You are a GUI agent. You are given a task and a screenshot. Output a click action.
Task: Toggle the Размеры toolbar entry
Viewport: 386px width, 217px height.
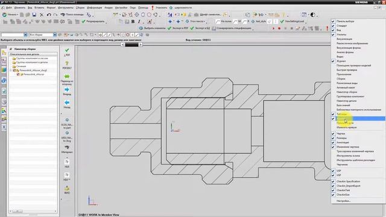click(358, 138)
